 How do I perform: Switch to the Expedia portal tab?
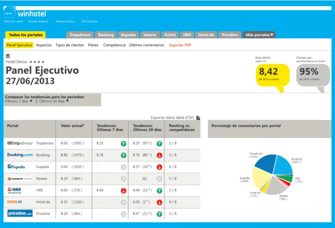coord(128,35)
